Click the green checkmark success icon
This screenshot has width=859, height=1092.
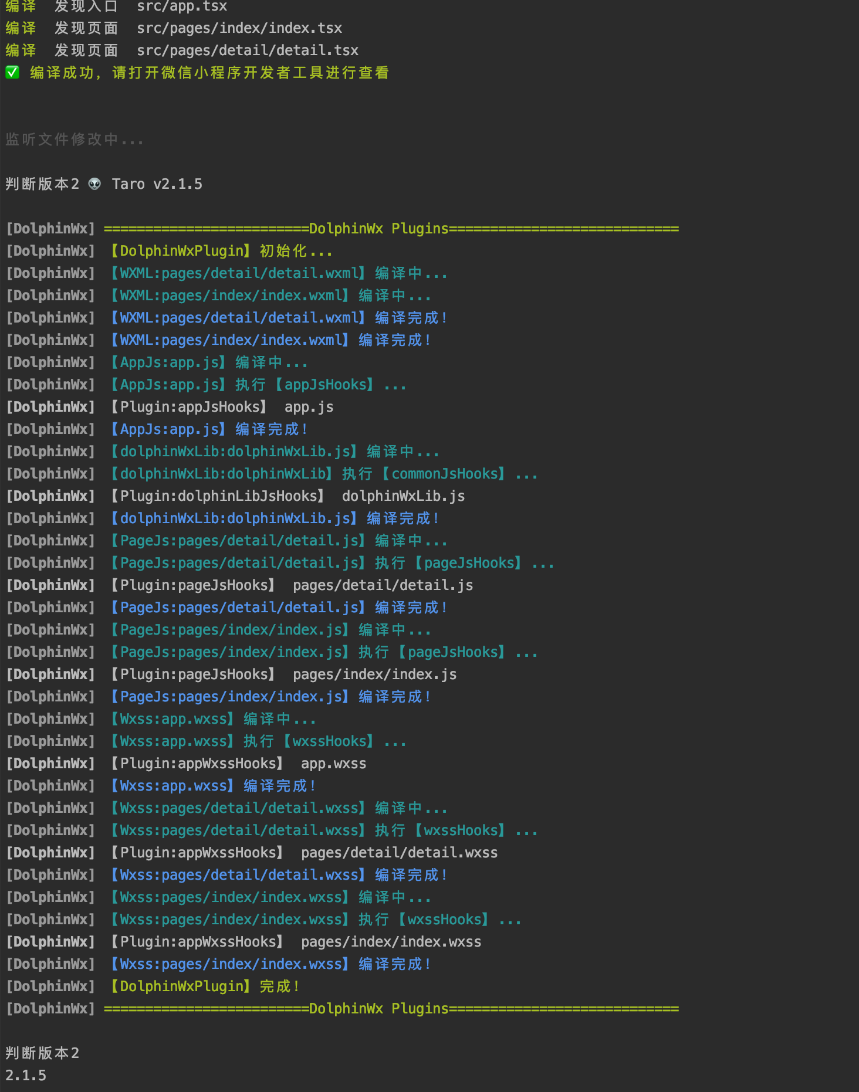(12, 72)
